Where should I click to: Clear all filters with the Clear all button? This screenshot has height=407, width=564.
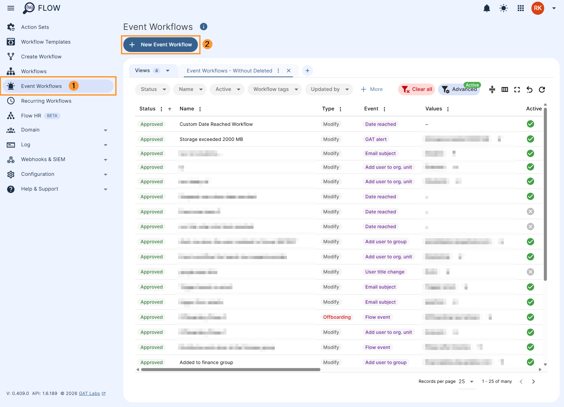click(x=416, y=89)
